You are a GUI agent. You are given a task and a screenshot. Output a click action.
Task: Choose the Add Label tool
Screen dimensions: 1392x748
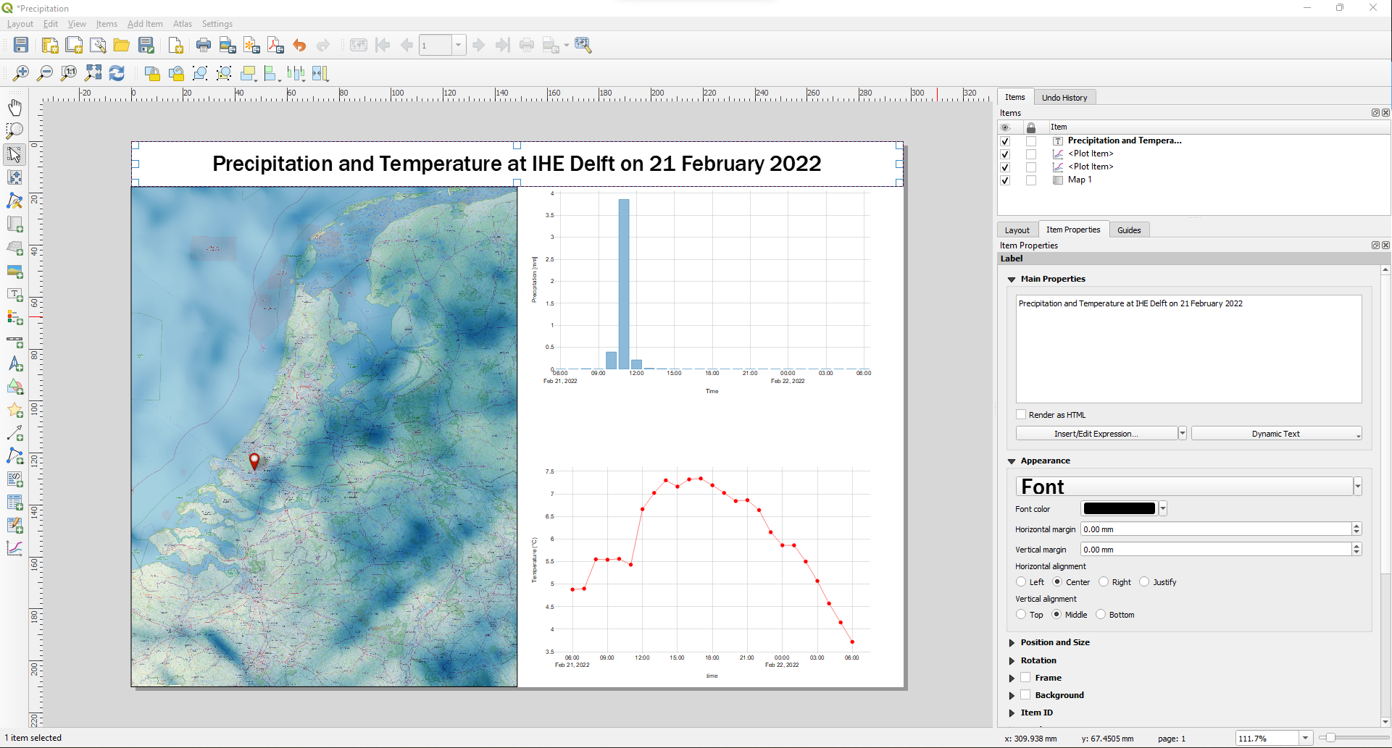tap(14, 295)
